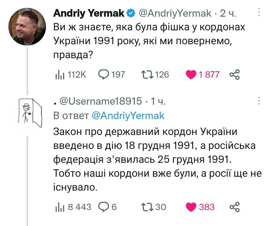Click the @AndriyYermak mention in the reply
The image size is (273, 226).
coord(128,116)
